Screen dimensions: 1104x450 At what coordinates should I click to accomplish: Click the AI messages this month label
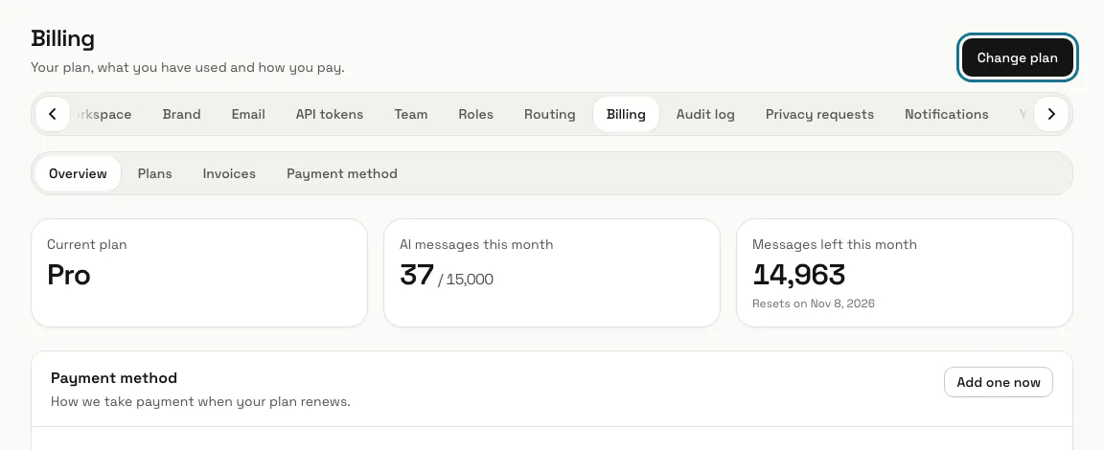pos(476,245)
